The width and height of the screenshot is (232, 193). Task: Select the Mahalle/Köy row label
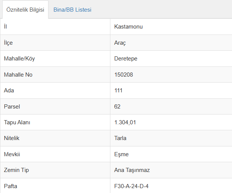pyautogui.click(x=20, y=59)
